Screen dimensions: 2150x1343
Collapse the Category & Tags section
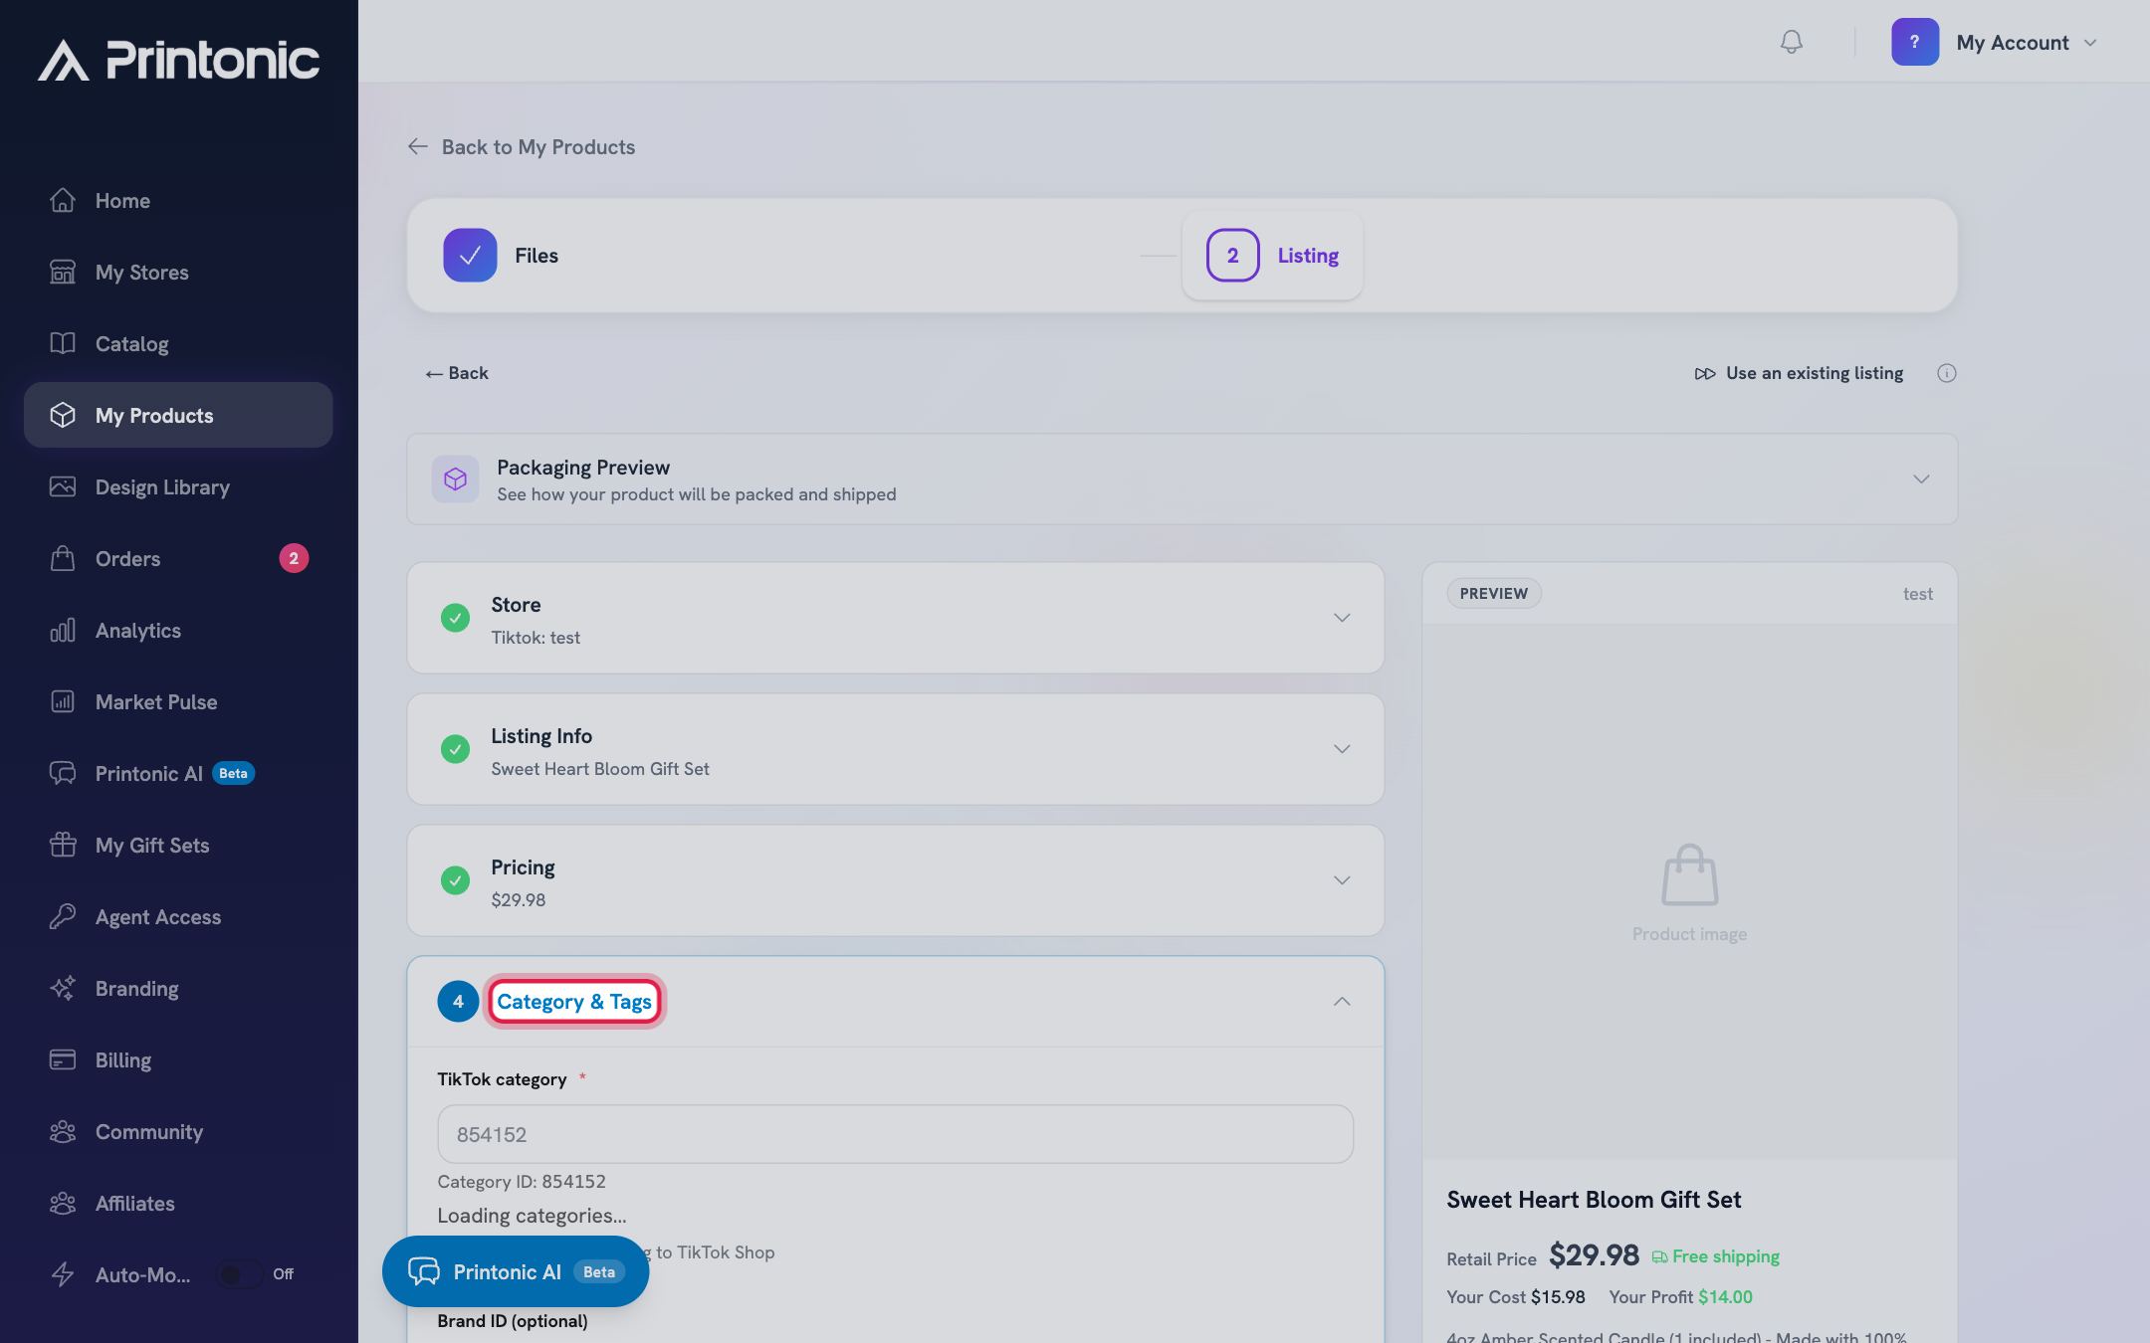coord(1342,1002)
